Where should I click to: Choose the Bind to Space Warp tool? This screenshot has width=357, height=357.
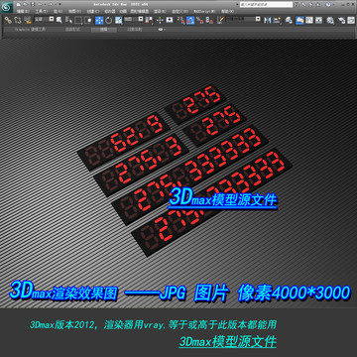(28, 20)
